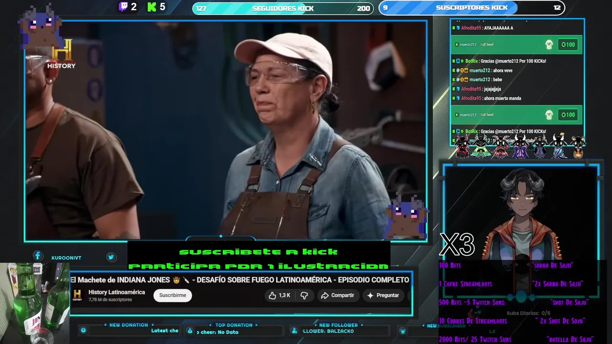Click the 'suscribete a kick' banner text
This screenshot has width=612, height=344.
click(258, 252)
